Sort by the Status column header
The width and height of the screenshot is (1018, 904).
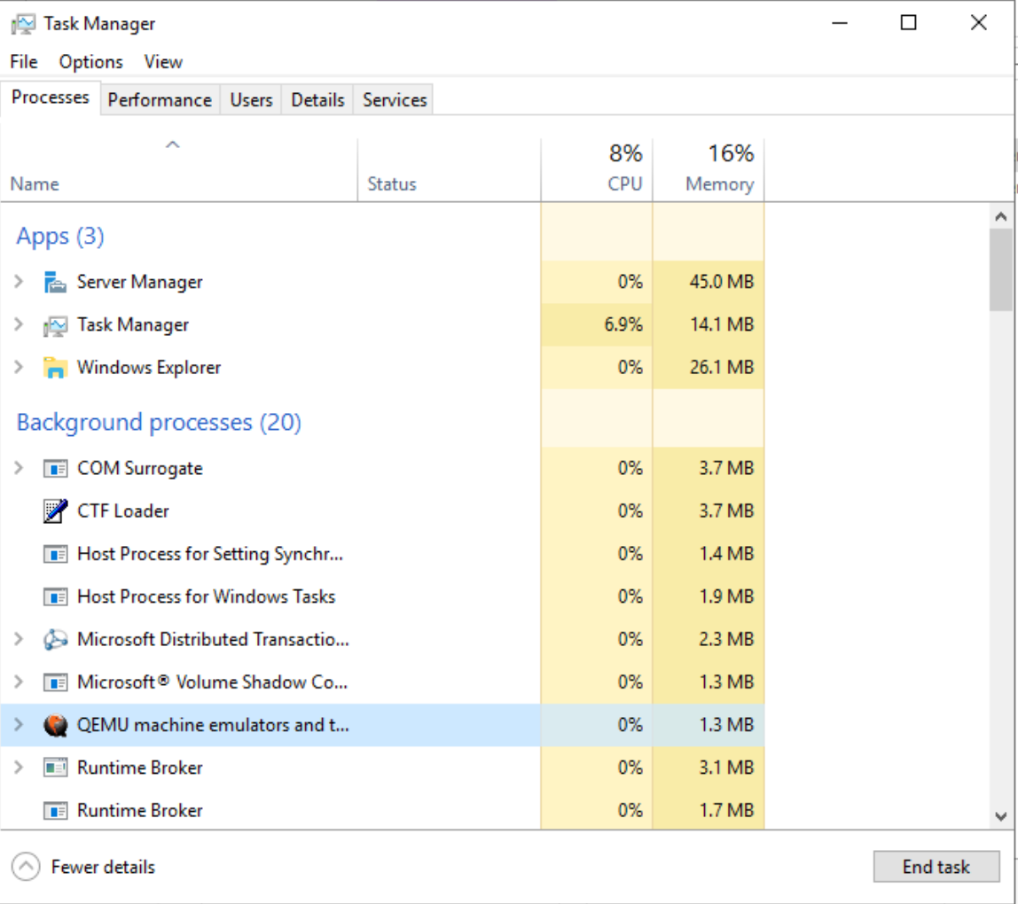(450, 170)
